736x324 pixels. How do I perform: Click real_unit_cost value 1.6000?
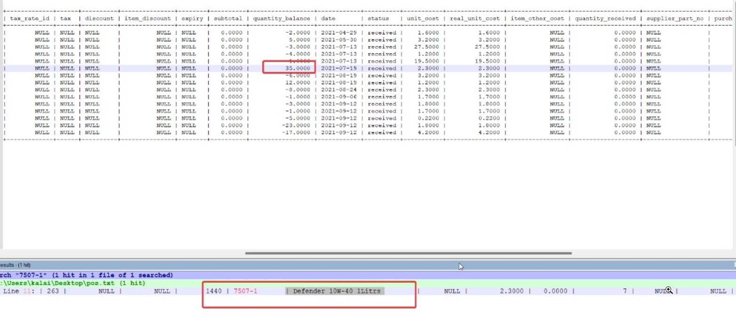point(489,33)
